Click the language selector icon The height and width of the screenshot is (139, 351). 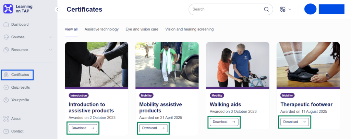click(x=283, y=9)
